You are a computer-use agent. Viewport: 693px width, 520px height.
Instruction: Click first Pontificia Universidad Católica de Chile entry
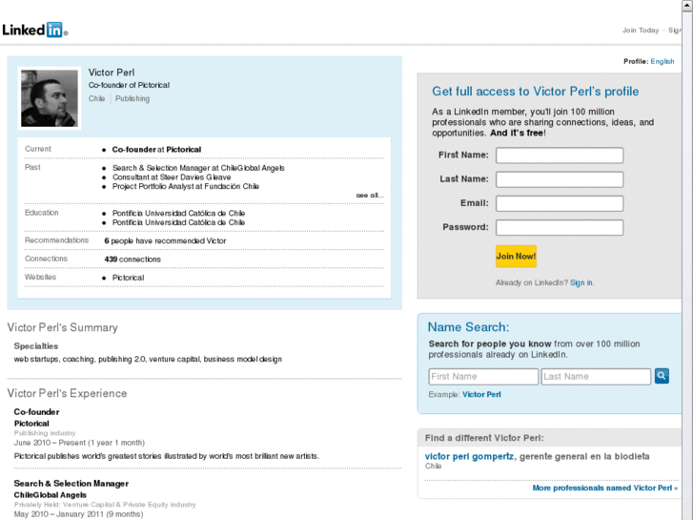pyautogui.click(x=178, y=213)
